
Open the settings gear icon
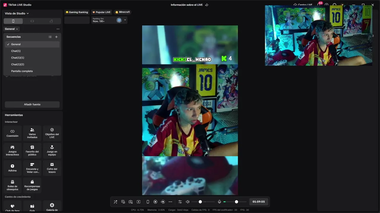(335, 5)
